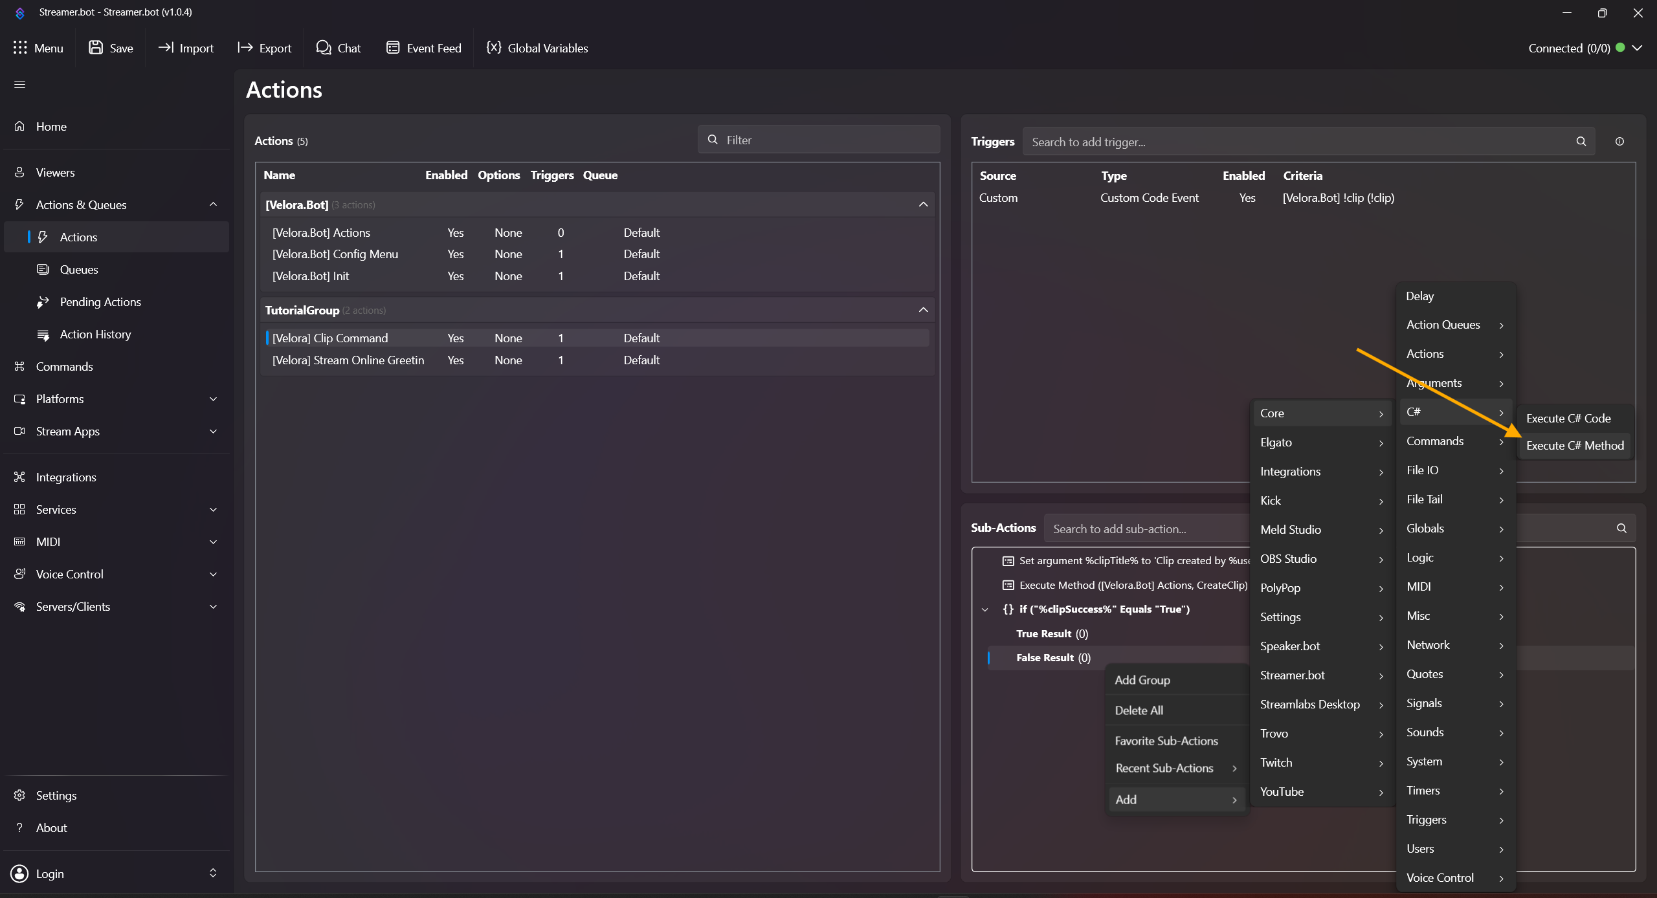Collapse the if clipSuccess sub-action tree
Image resolution: width=1657 pixels, height=898 pixels.
point(985,609)
